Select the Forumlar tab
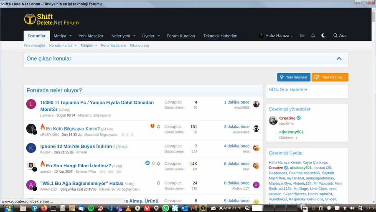The height and width of the screenshot is (212, 376). [x=36, y=36]
